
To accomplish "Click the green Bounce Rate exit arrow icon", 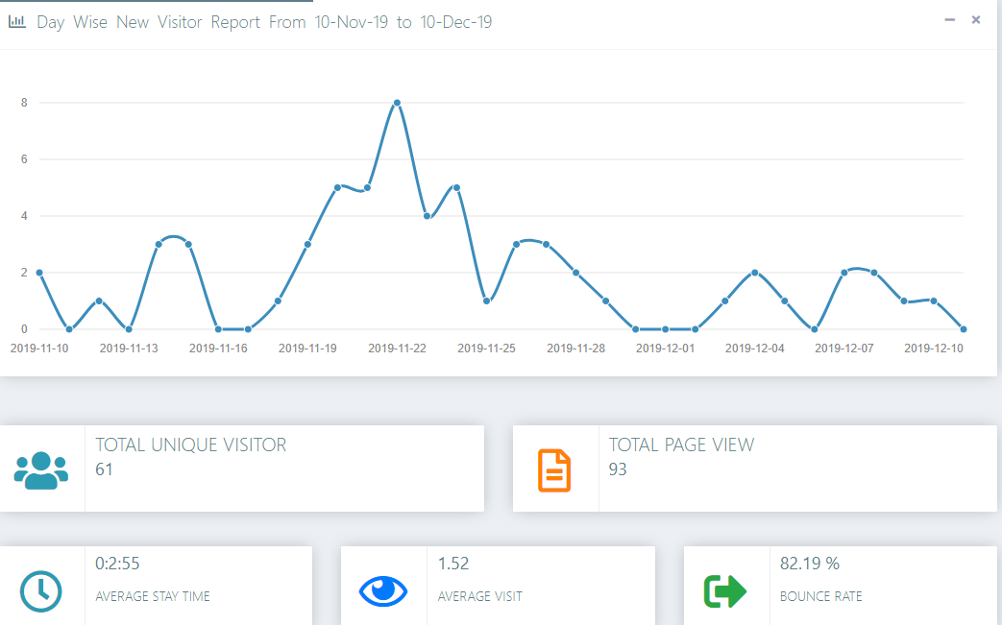I will coord(724,590).
